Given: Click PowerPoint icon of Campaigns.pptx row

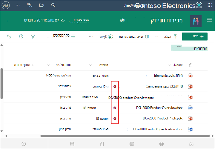Looking at the screenshot, I should 190,87.
